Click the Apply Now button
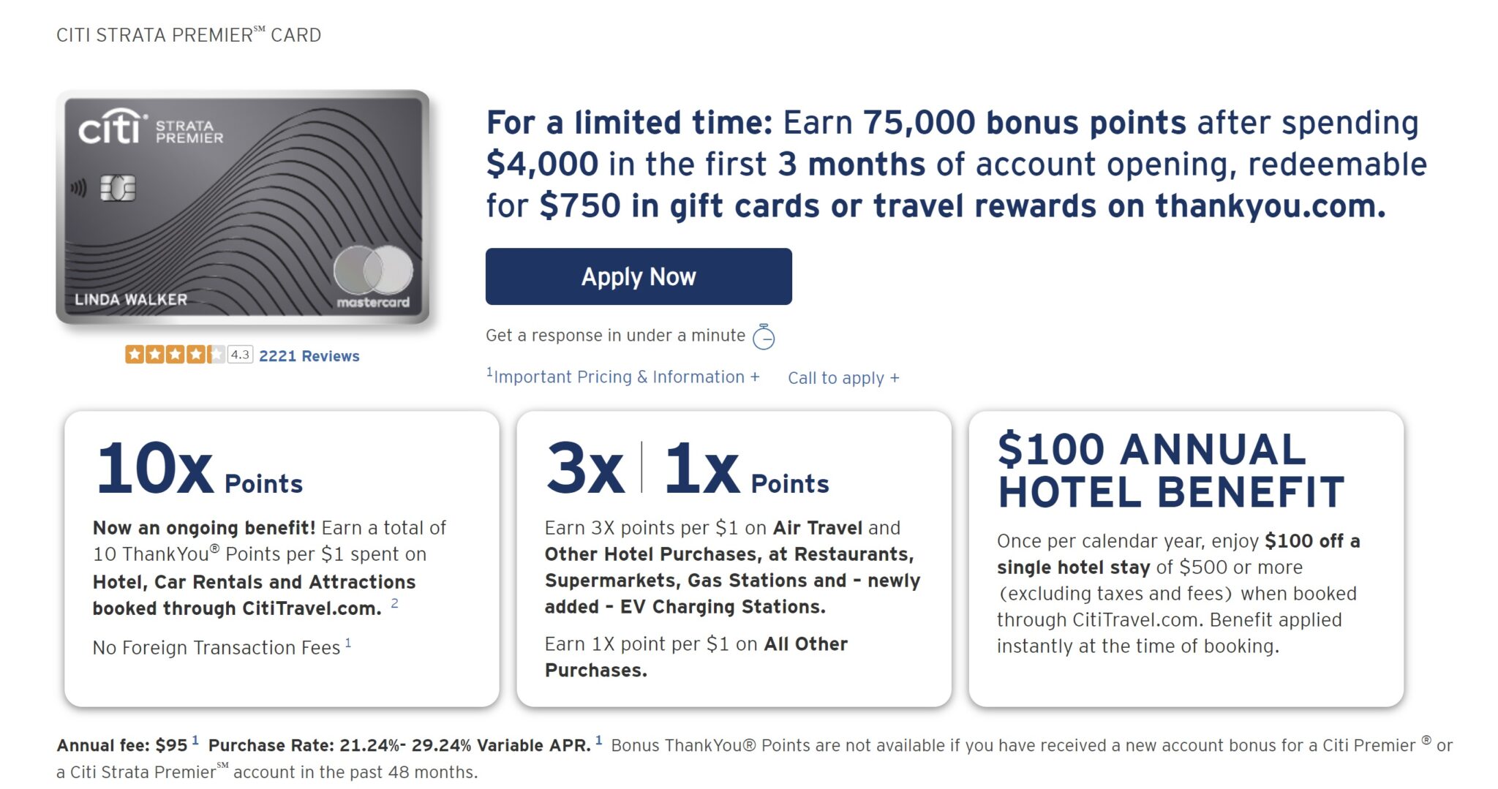The width and height of the screenshot is (1498, 789). 638,276
